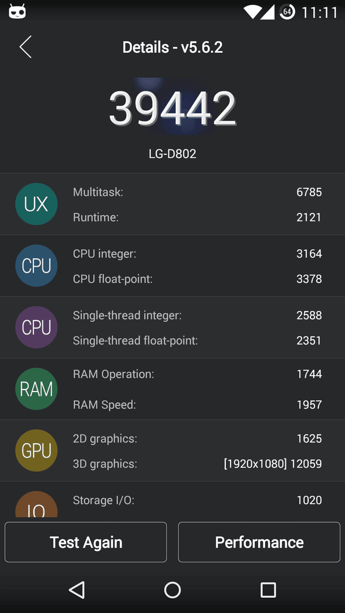Viewport: 345px width, 613px height.
Task: Click the Test Again button
Action: click(x=86, y=542)
